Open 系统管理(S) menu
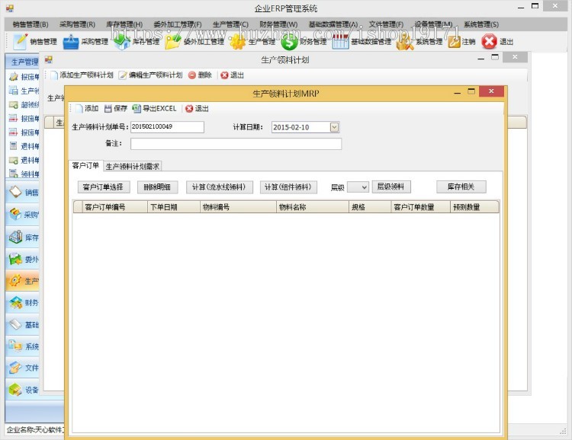Screen dimensions: 572x440 pos(481,24)
